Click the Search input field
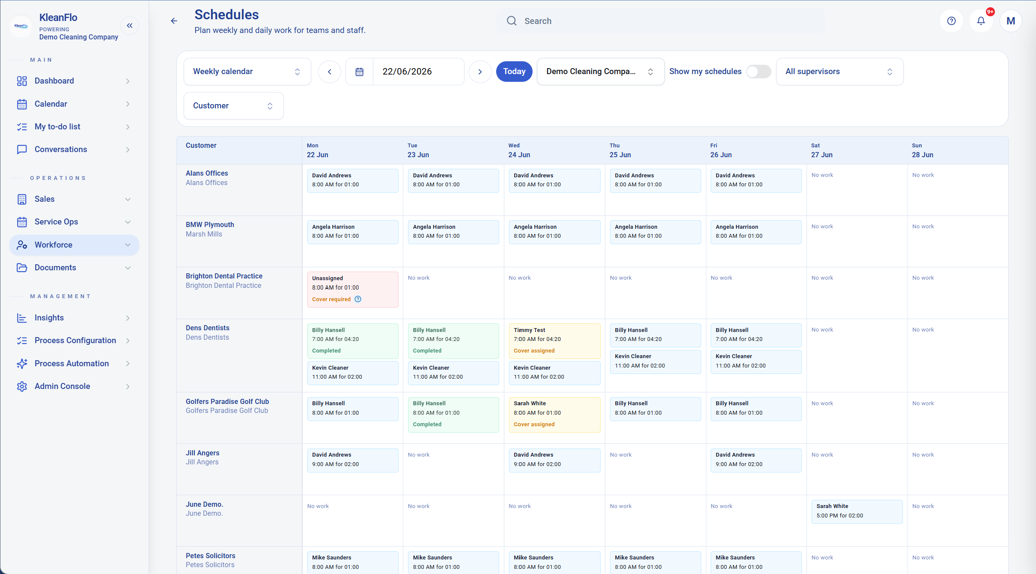 [661, 21]
